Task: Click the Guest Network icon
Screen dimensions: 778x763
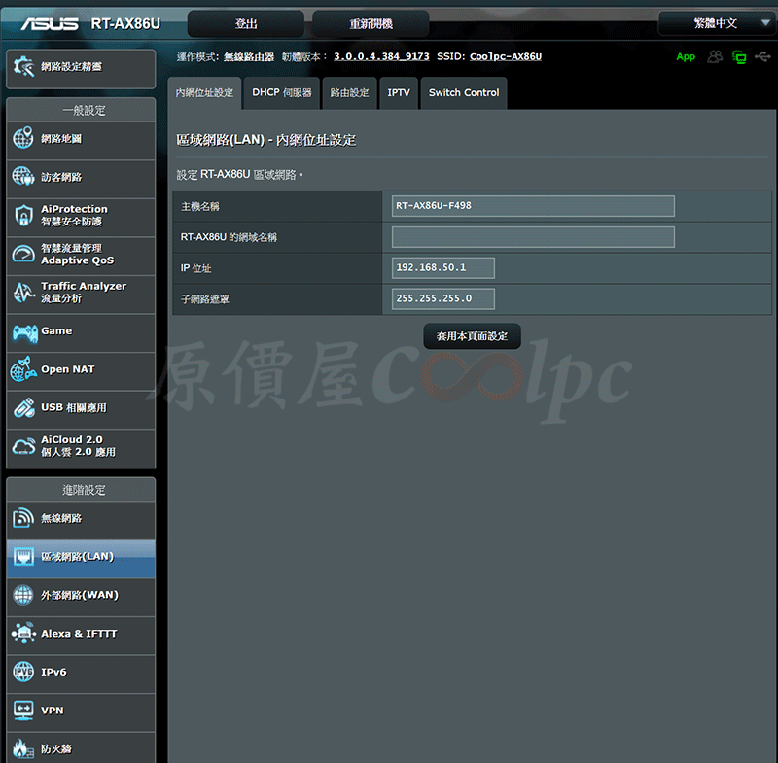Action: click(23, 176)
